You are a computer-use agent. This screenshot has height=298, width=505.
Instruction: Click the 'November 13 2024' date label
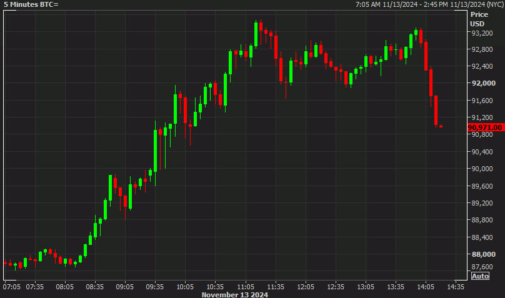tap(235, 294)
